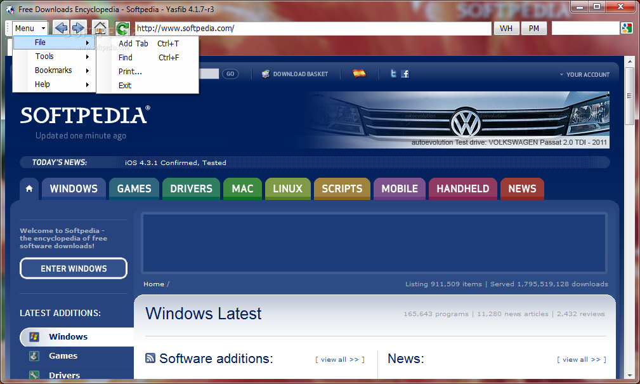The image size is (640, 384).
Task: Open the Bookmarks menu item
Action: [x=55, y=70]
